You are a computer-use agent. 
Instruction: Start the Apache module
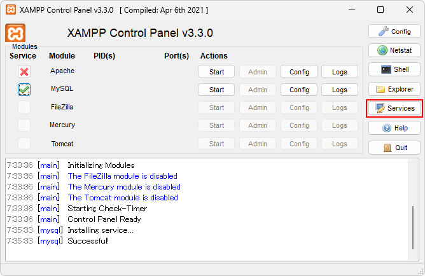216,72
